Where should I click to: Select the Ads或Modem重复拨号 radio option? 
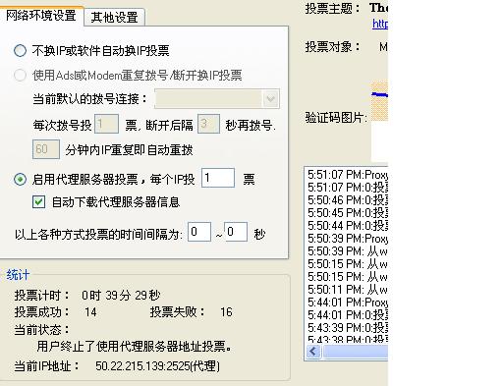click(20, 76)
